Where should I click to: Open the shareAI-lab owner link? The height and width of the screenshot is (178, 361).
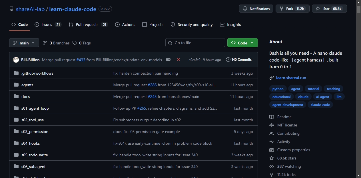point(30,9)
